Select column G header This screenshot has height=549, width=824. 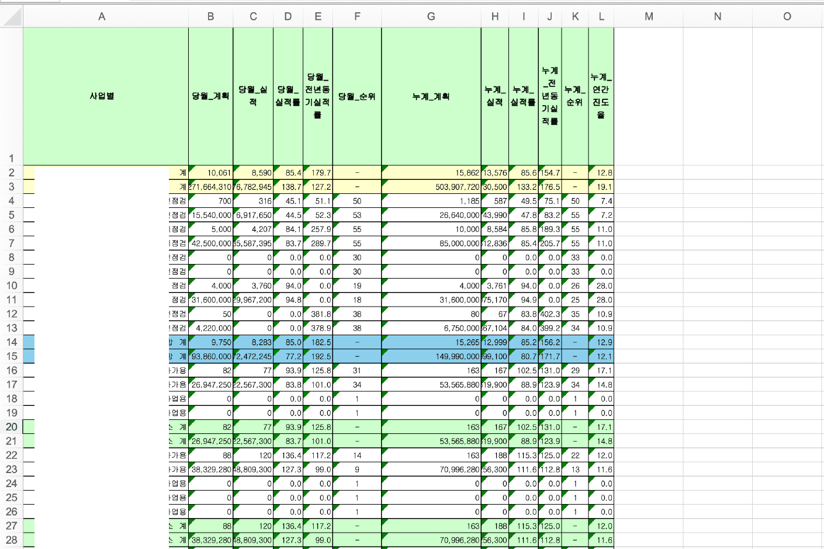(x=431, y=16)
